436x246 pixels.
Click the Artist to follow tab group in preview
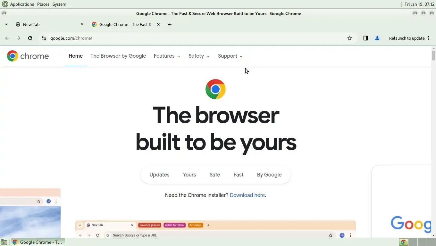click(x=175, y=225)
